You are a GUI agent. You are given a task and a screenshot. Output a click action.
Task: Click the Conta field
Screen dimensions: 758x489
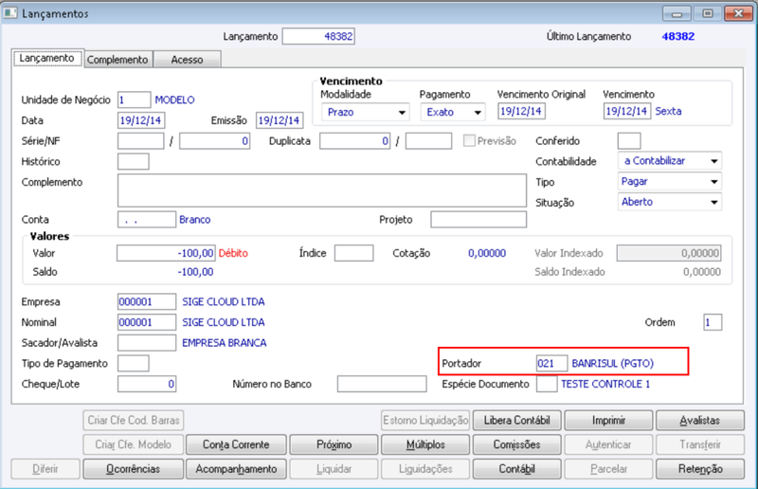tap(147, 219)
